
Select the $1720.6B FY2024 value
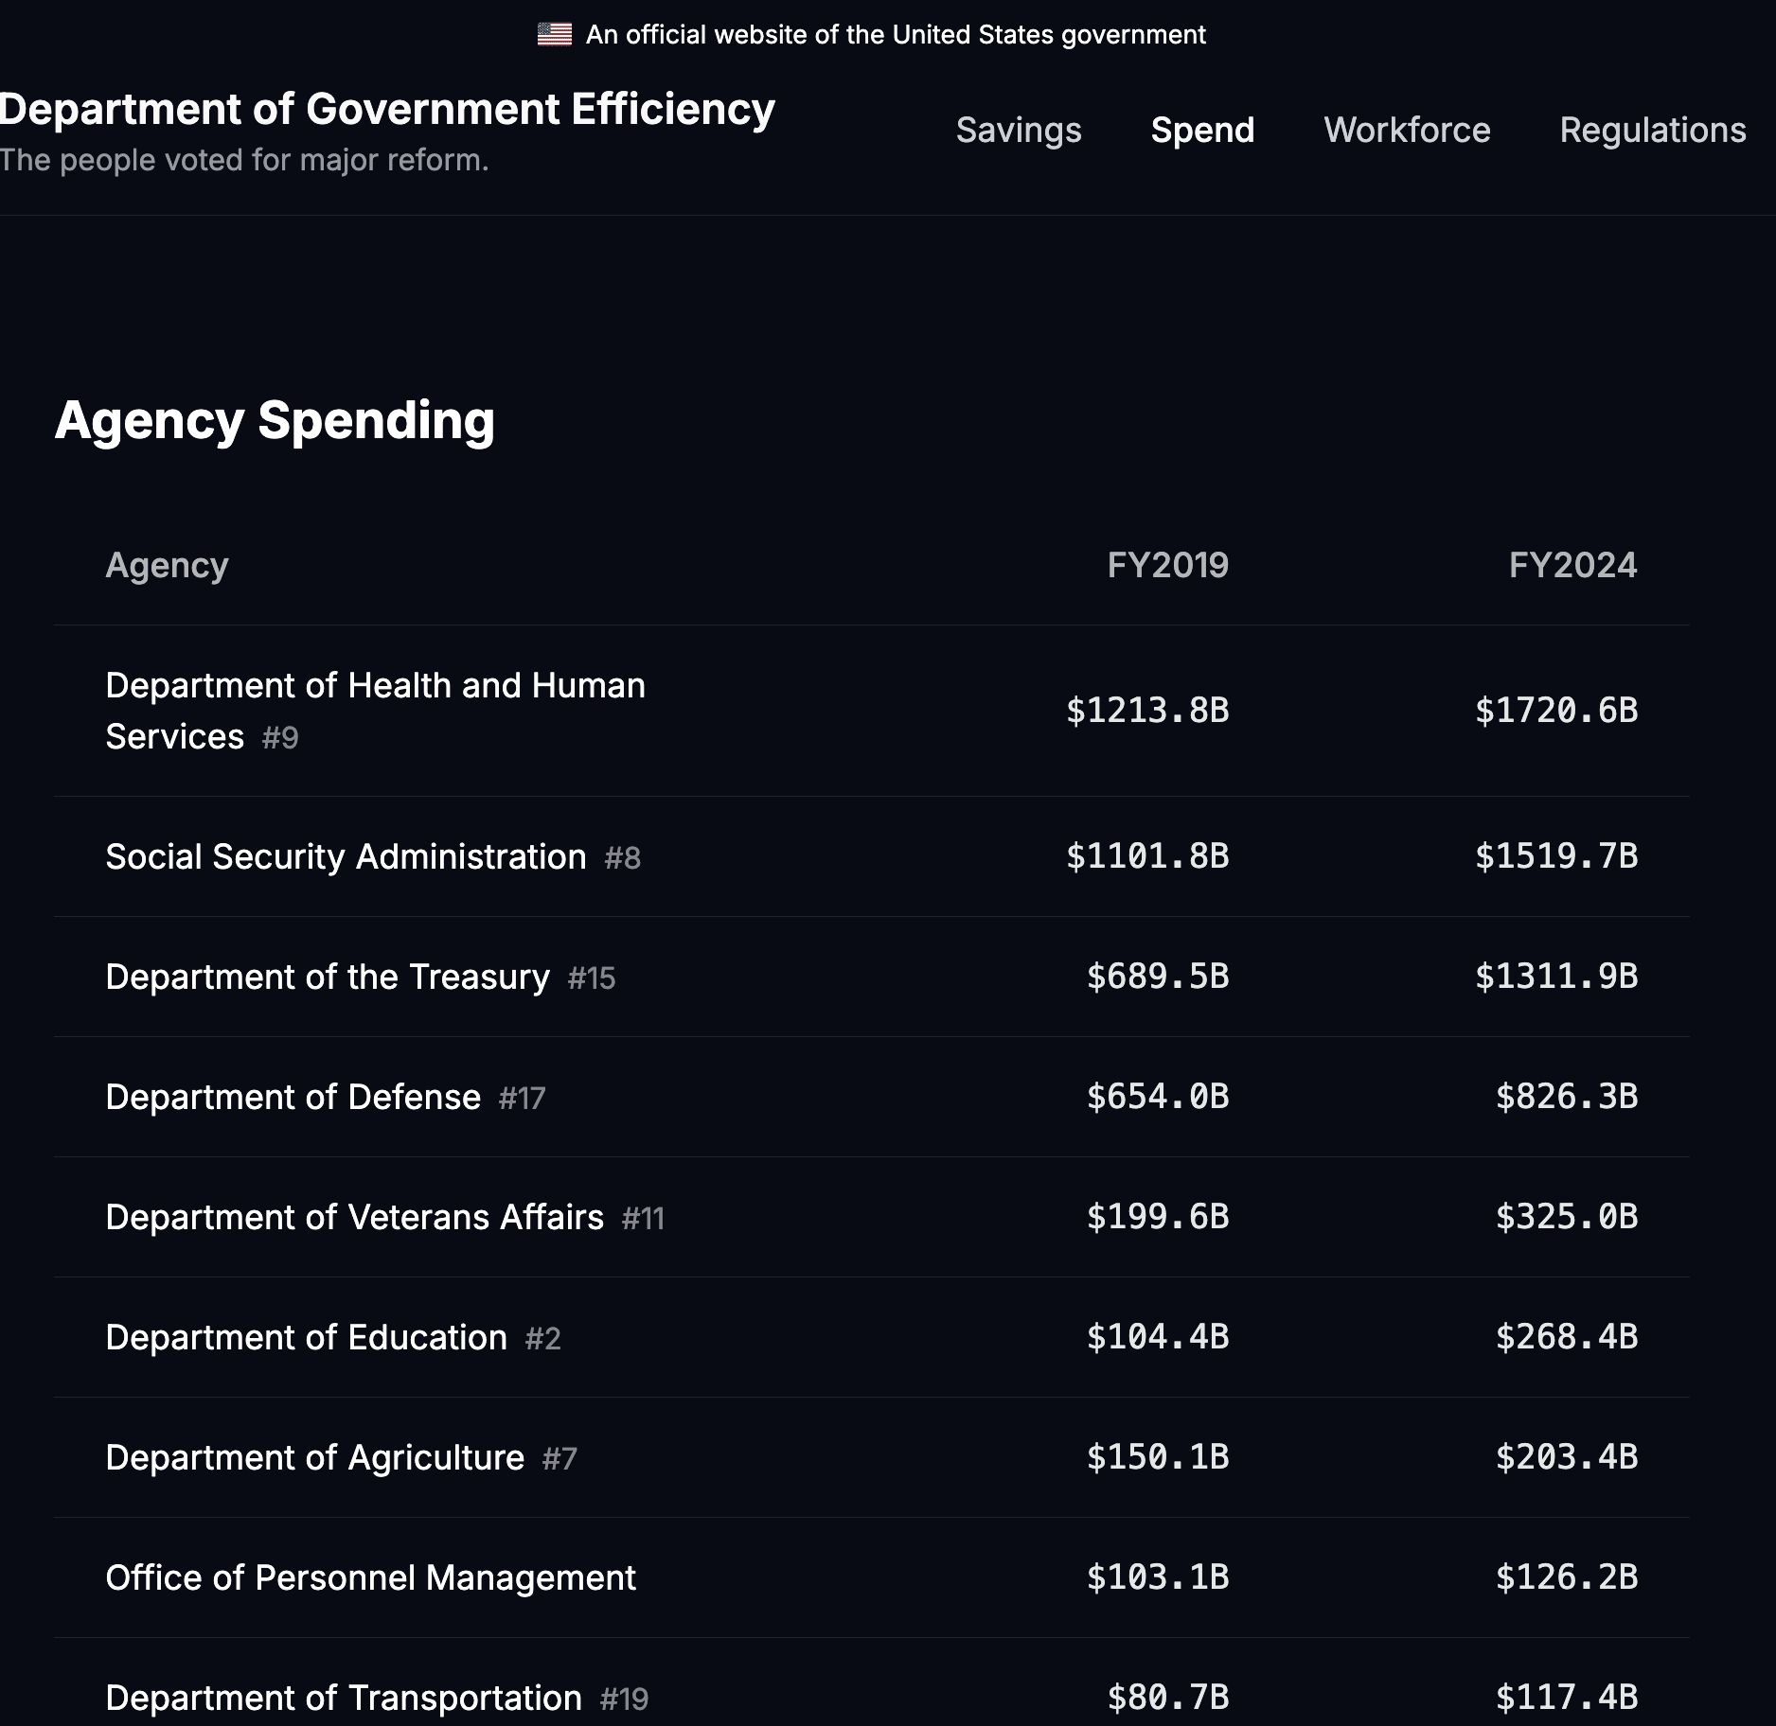[x=1556, y=711]
